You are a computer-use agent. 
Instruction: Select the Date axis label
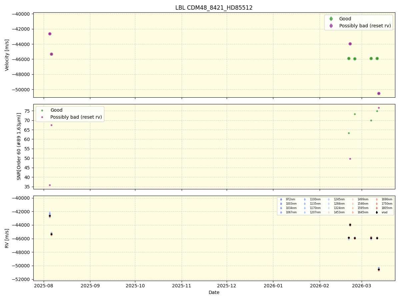[213, 292]
